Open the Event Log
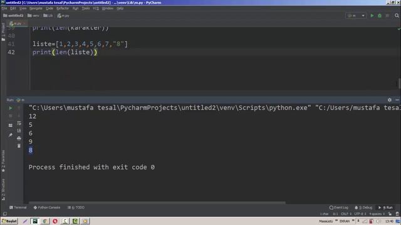Image resolution: width=401 pixels, height=225 pixels. coord(339,207)
